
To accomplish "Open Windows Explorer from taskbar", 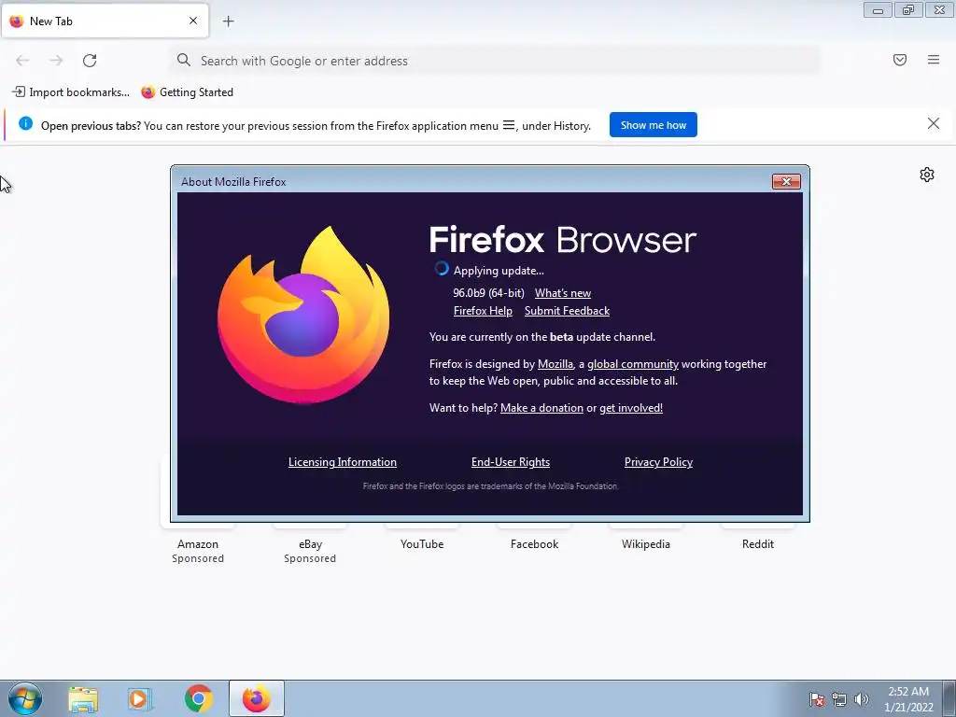I will pyautogui.click(x=83, y=698).
